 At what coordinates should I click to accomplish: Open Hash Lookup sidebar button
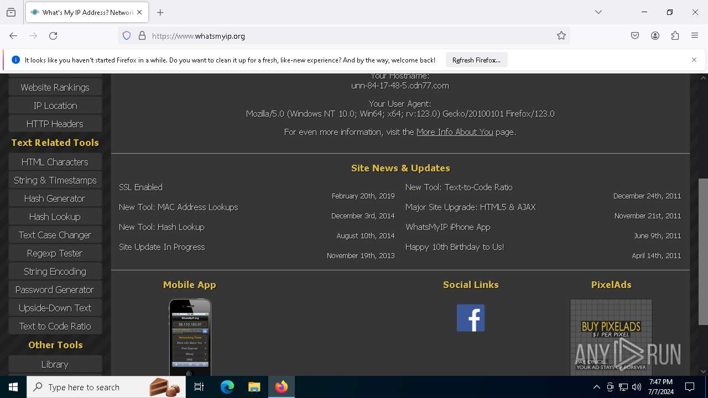55,217
